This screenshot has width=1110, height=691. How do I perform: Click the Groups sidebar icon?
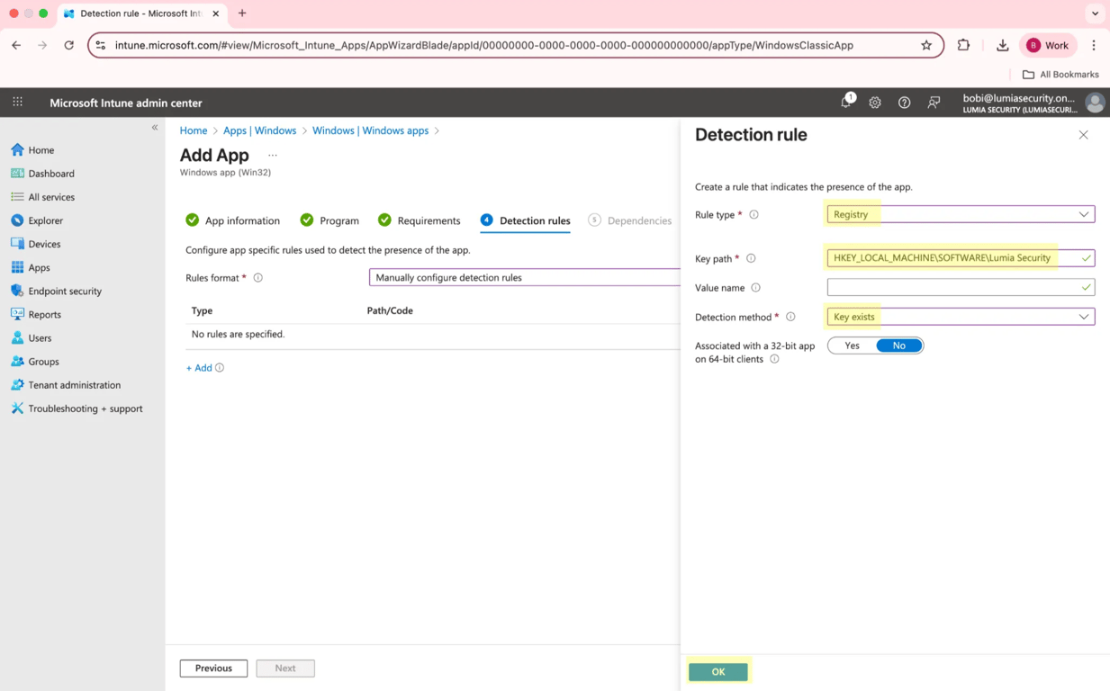coord(17,361)
